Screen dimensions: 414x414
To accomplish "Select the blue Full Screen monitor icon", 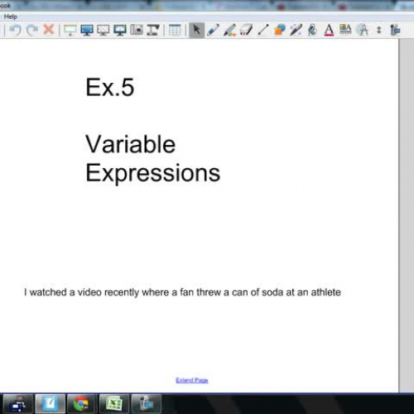I will (x=87, y=30).
